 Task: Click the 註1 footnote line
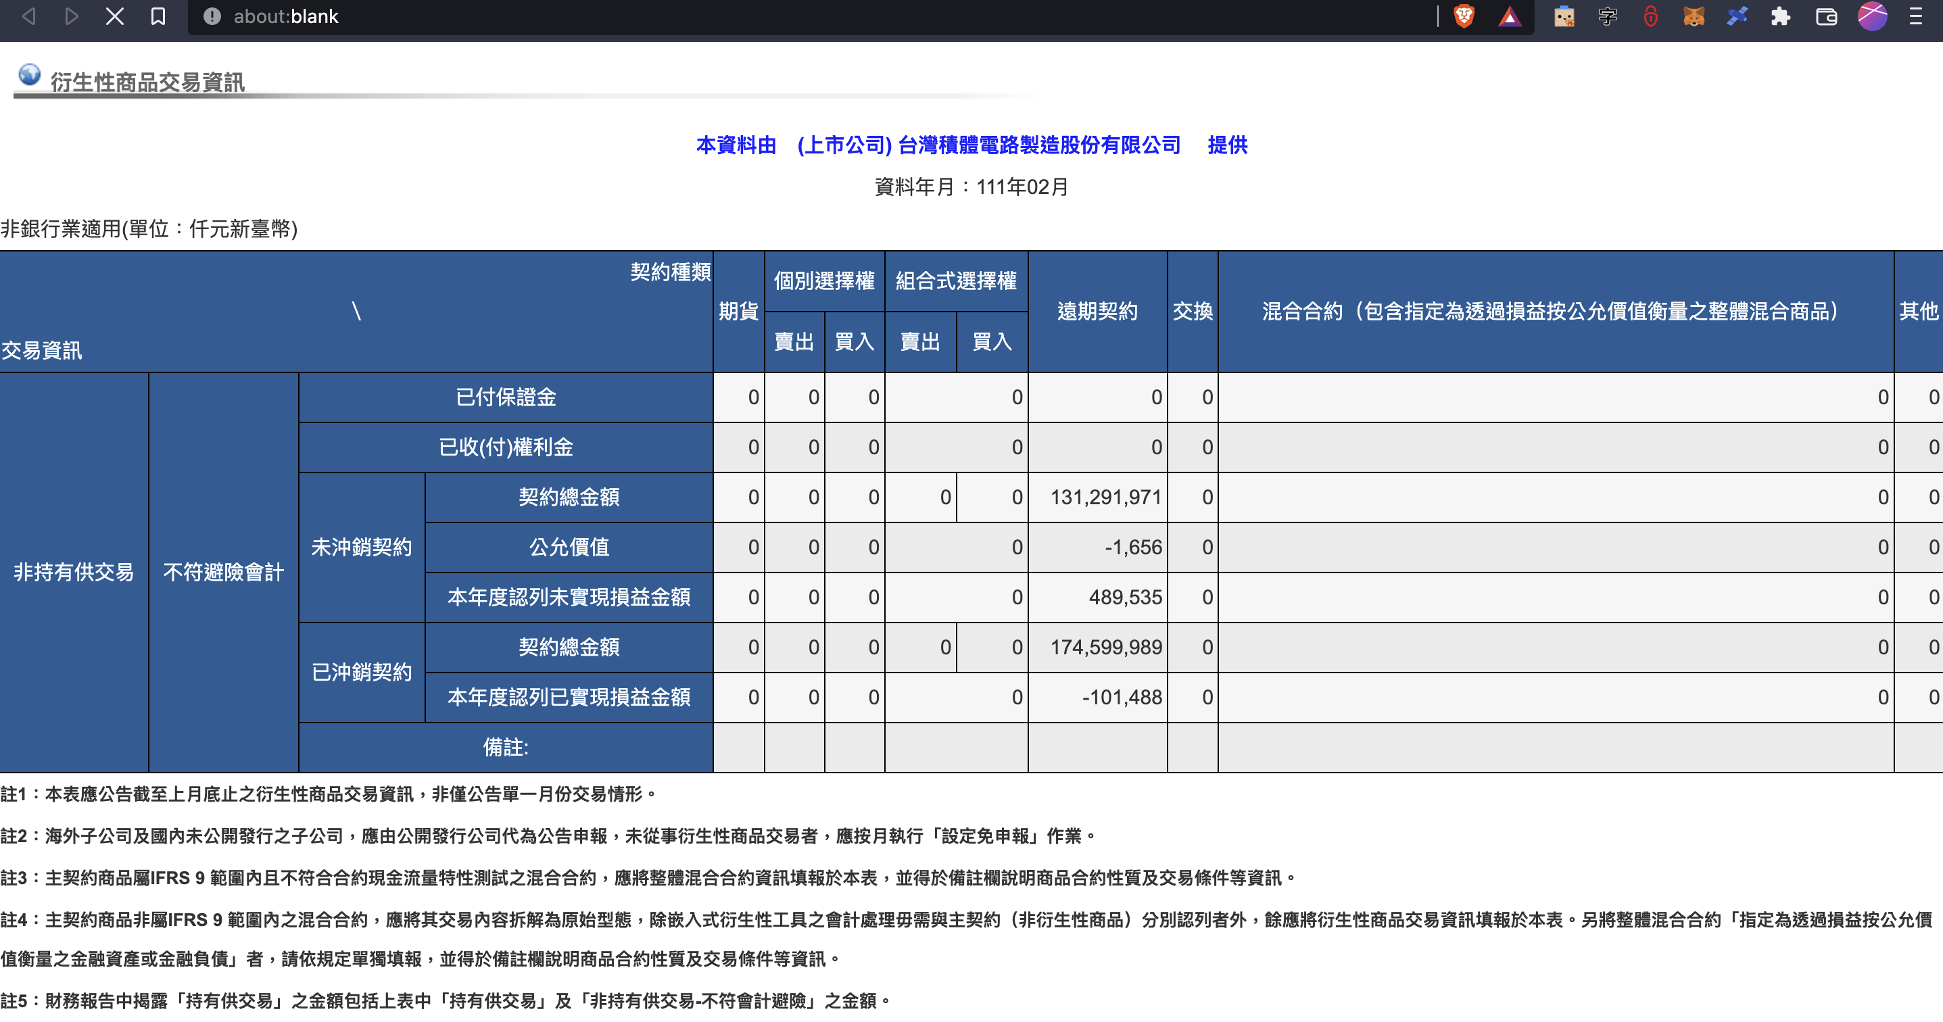(329, 794)
